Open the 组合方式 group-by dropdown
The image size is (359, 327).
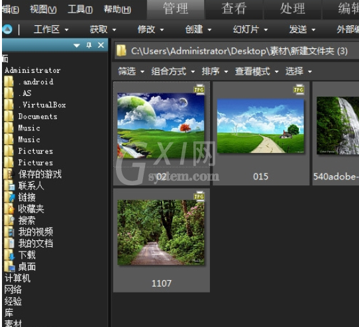tap(173, 71)
